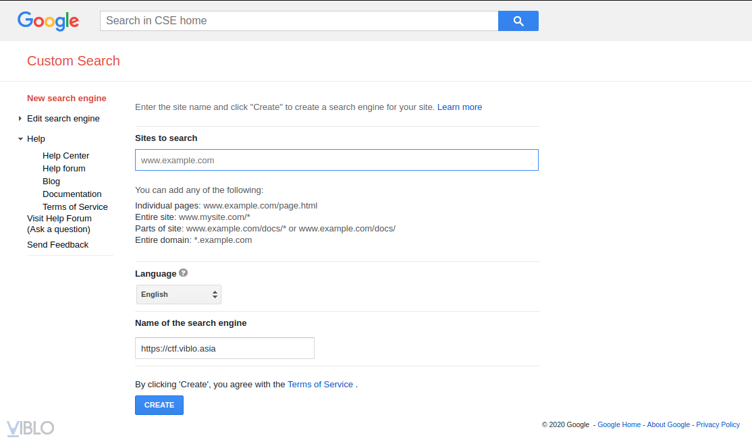This screenshot has width=752, height=444.
Task: Click the Google logo
Action: [48, 21]
